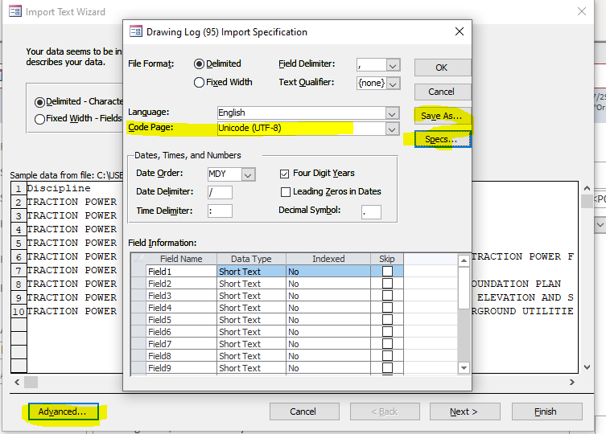This screenshot has height=434, width=606.
Task: Tick the Skip checkbox for Field4
Action: coord(387,308)
